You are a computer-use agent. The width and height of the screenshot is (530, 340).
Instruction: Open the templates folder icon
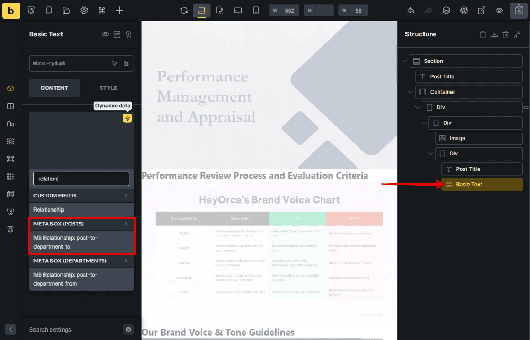pos(66,11)
